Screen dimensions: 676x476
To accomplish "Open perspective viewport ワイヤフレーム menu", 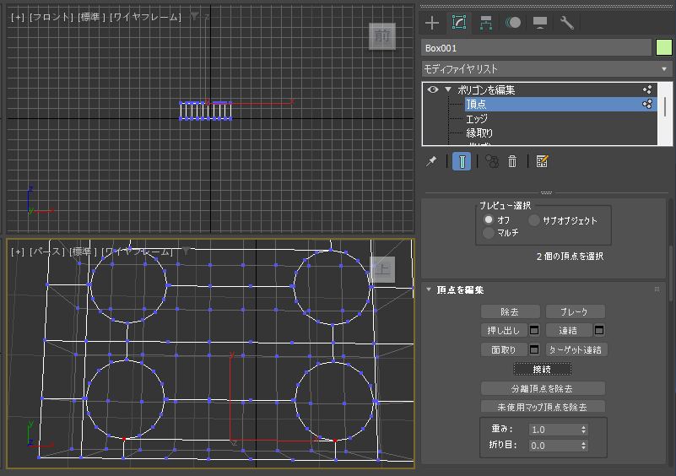I will click(x=137, y=252).
